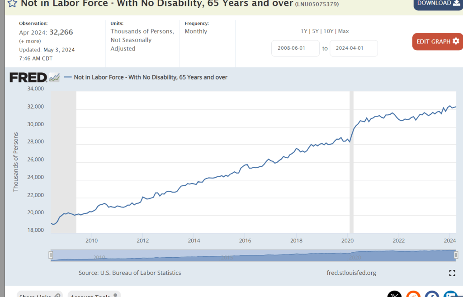Open the Account Tools dropdown

[94, 295]
